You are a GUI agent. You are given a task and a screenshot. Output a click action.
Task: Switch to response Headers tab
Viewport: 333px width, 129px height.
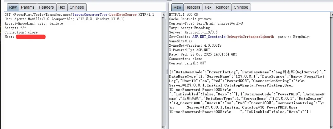coord(193,7)
